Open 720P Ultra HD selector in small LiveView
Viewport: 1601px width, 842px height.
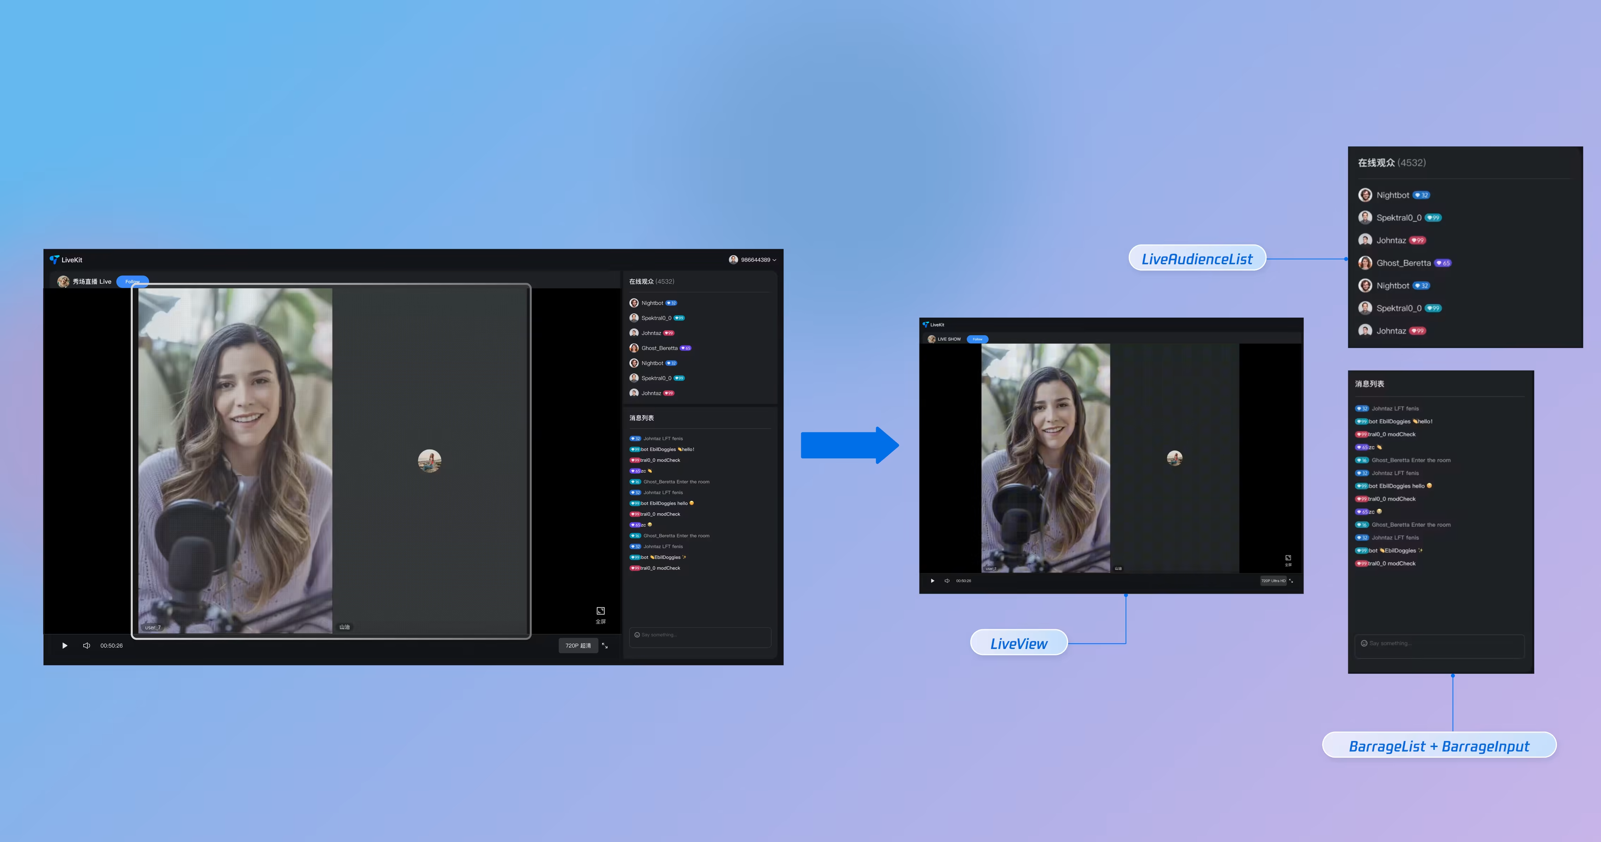pos(1273,581)
